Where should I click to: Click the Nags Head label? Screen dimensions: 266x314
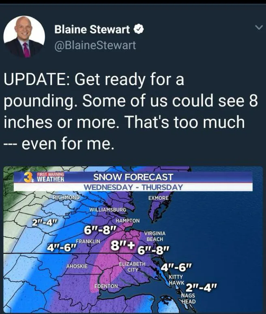point(188,299)
